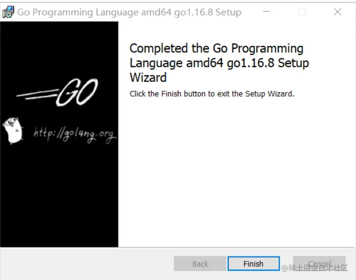The width and height of the screenshot is (356, 280).
Task: Minimize the Go Setup window
Action: pos(266,12)
